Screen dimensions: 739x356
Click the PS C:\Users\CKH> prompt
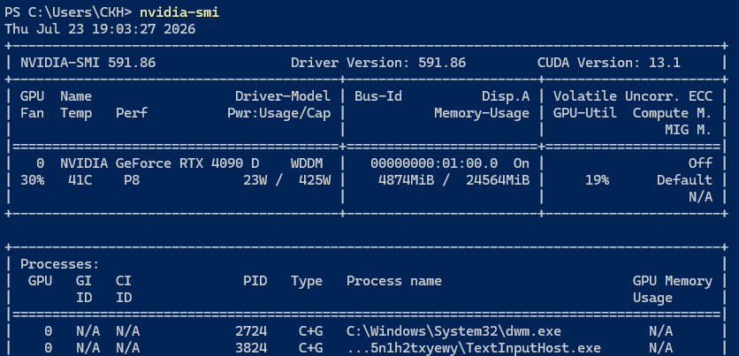coord(68,12)
